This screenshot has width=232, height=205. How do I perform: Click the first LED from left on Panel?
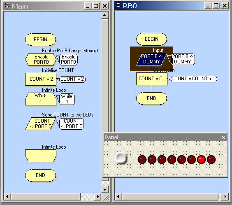tap(142, 160)
